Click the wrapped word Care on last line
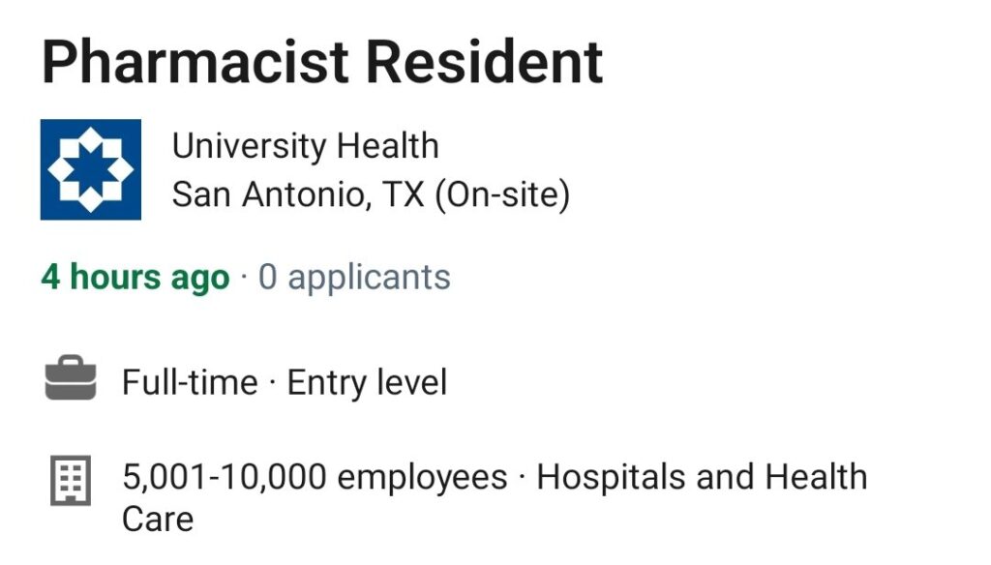 pos(158,520)
